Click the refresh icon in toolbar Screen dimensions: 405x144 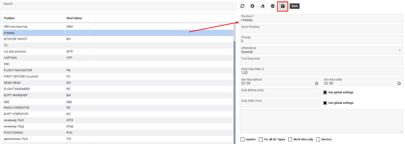pyautogui.click(x=242, y=6)
